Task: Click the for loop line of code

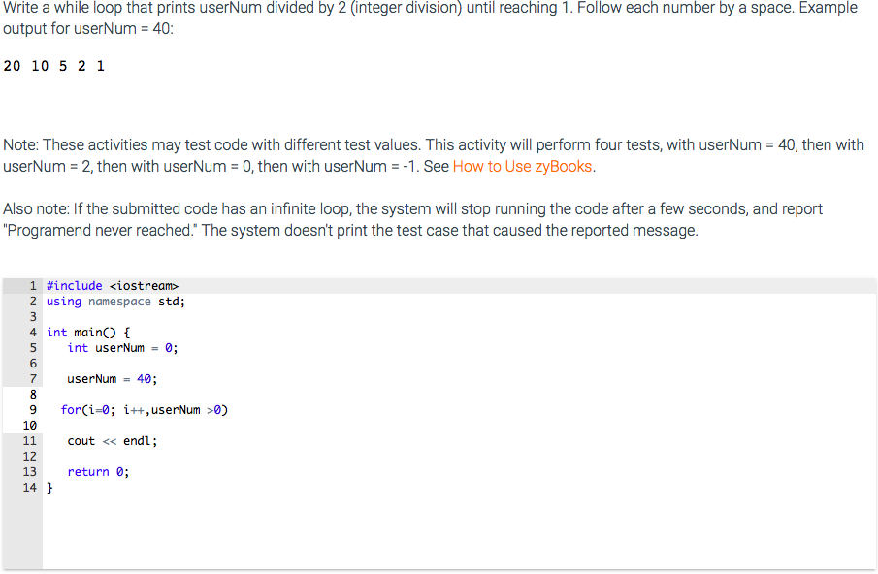Action: click(x=145, y=410)
